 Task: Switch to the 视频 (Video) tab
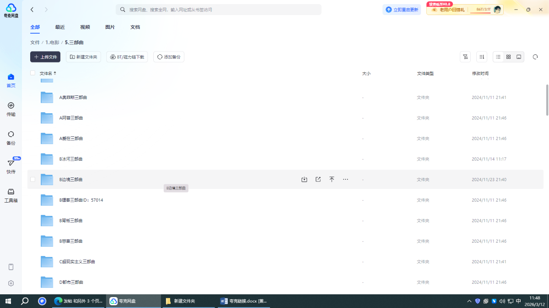[x=85, y=27]
